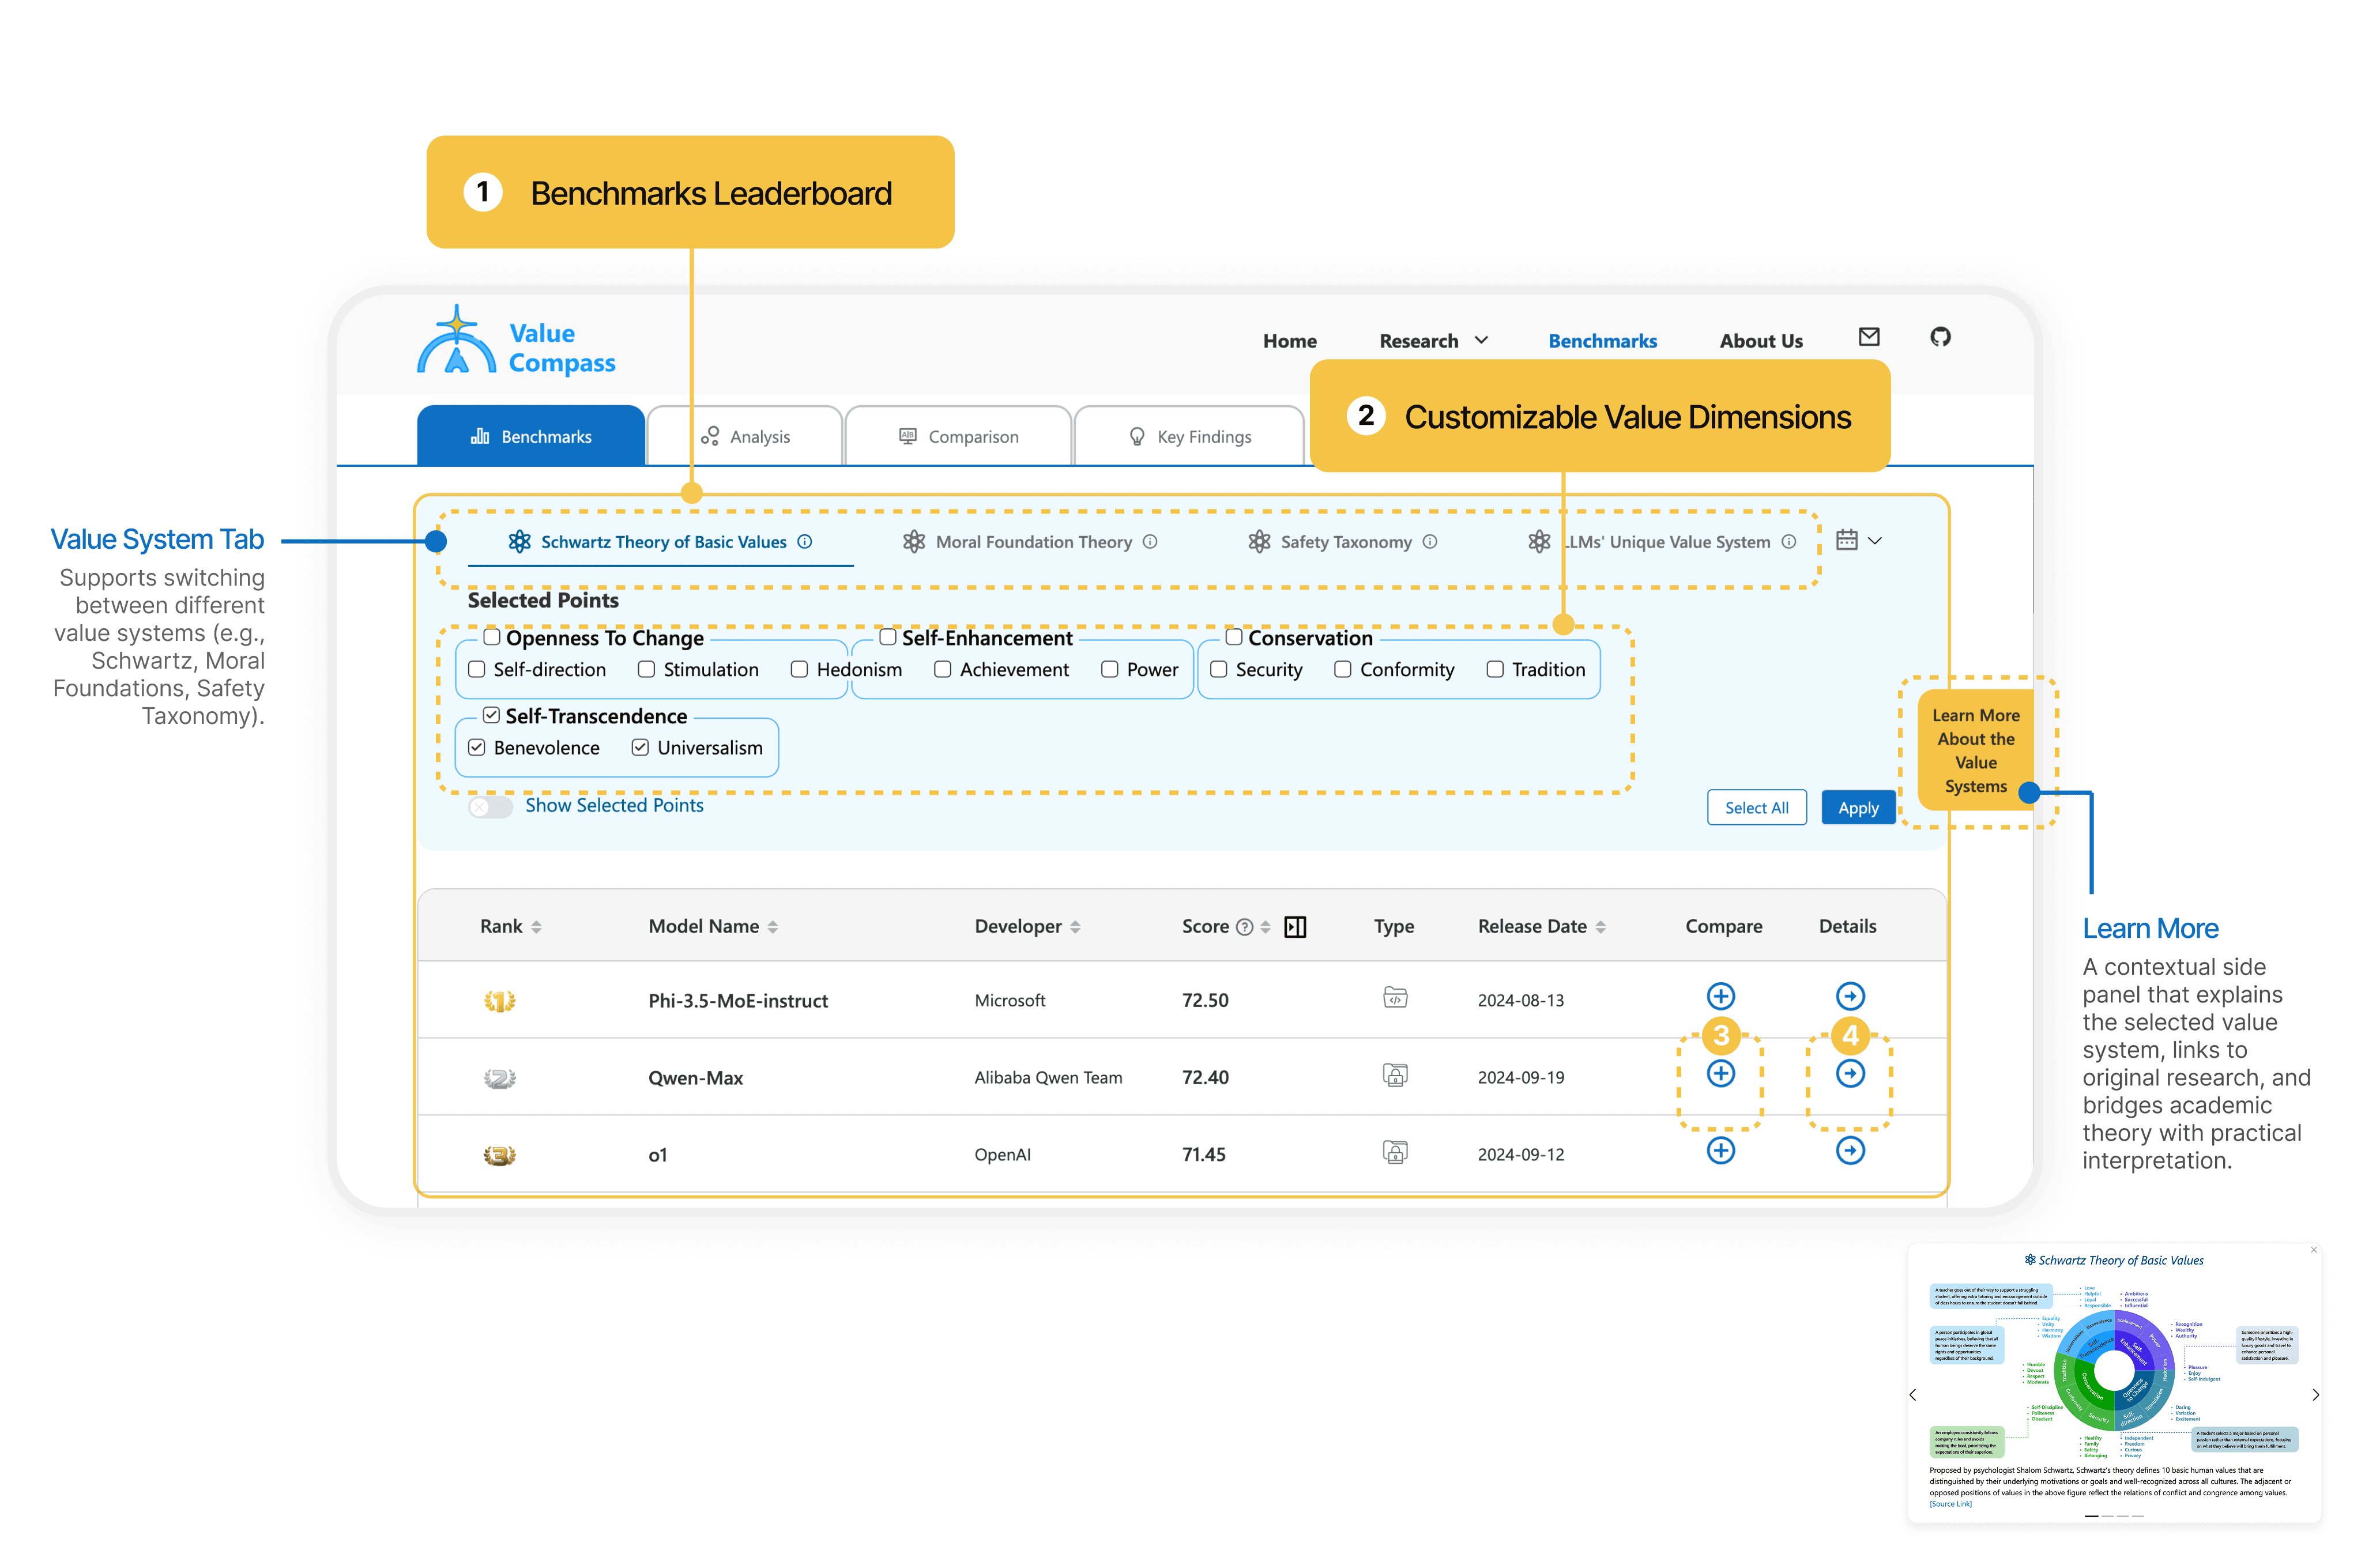Viewport: 2380px width, 1554px height.
Task: Open the GitHub repository icon
Action: (x=1940, y=337)
